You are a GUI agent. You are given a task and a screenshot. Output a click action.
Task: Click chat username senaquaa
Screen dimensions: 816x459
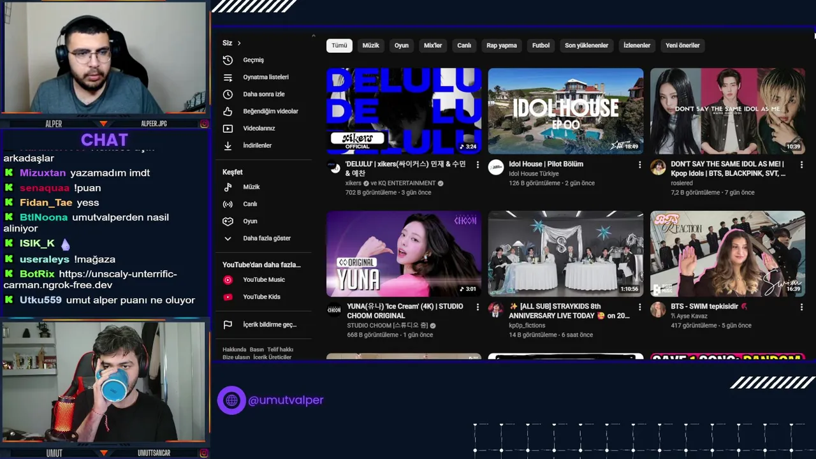pos(45,188)
